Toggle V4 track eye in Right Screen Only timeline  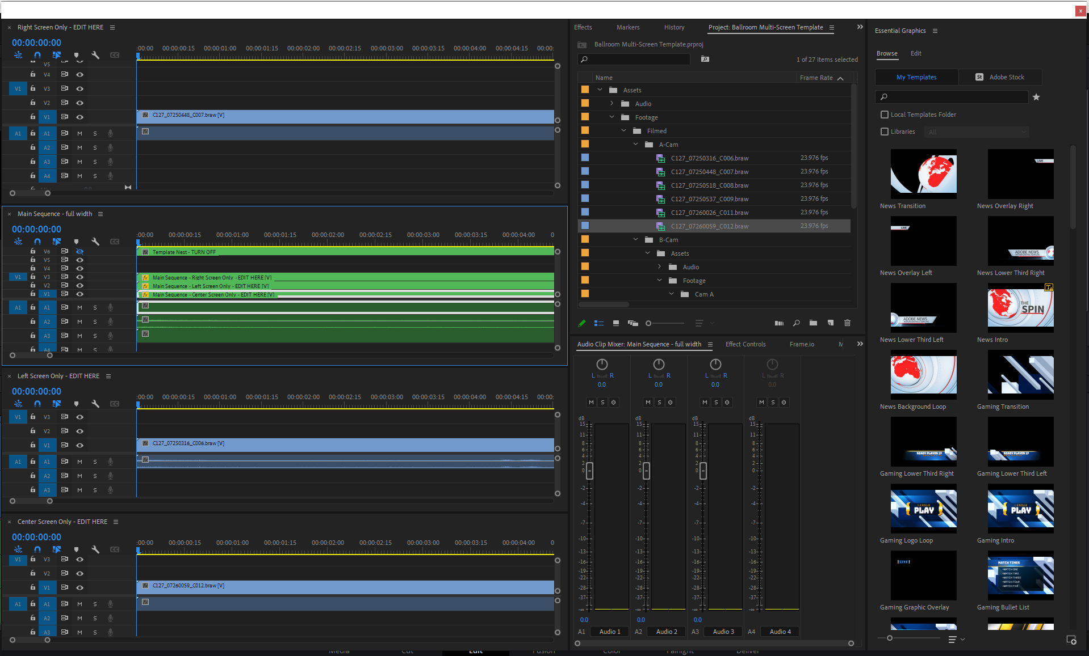[x=80, y=74]
